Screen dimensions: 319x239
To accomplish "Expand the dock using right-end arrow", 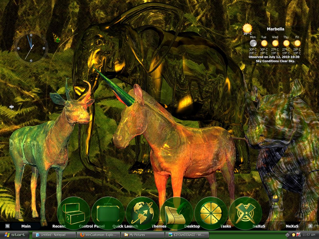I will [x=310, y=226].
